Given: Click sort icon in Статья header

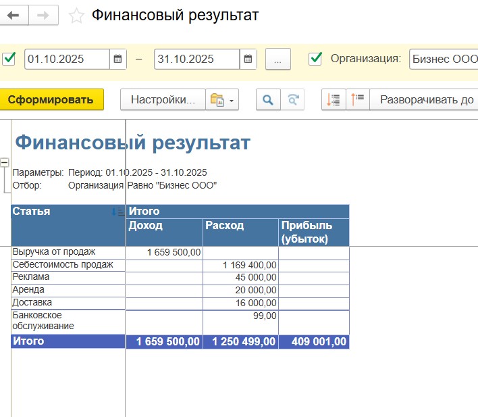Looking at the screenshot, I should click(x=117, y=212).
